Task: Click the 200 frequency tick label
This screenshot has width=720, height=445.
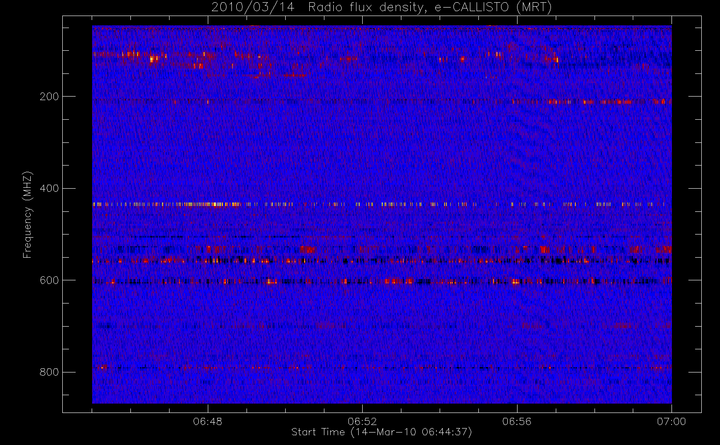Action: pyautogui.click(x=49, y=97)
